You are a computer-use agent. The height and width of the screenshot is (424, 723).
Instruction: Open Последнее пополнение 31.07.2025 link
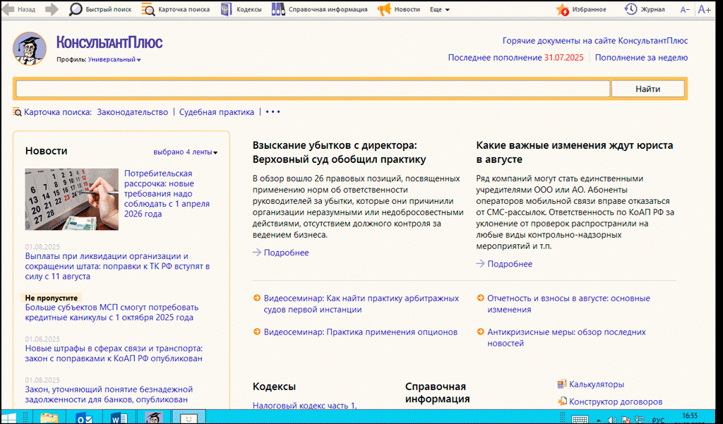click(516, 58)
